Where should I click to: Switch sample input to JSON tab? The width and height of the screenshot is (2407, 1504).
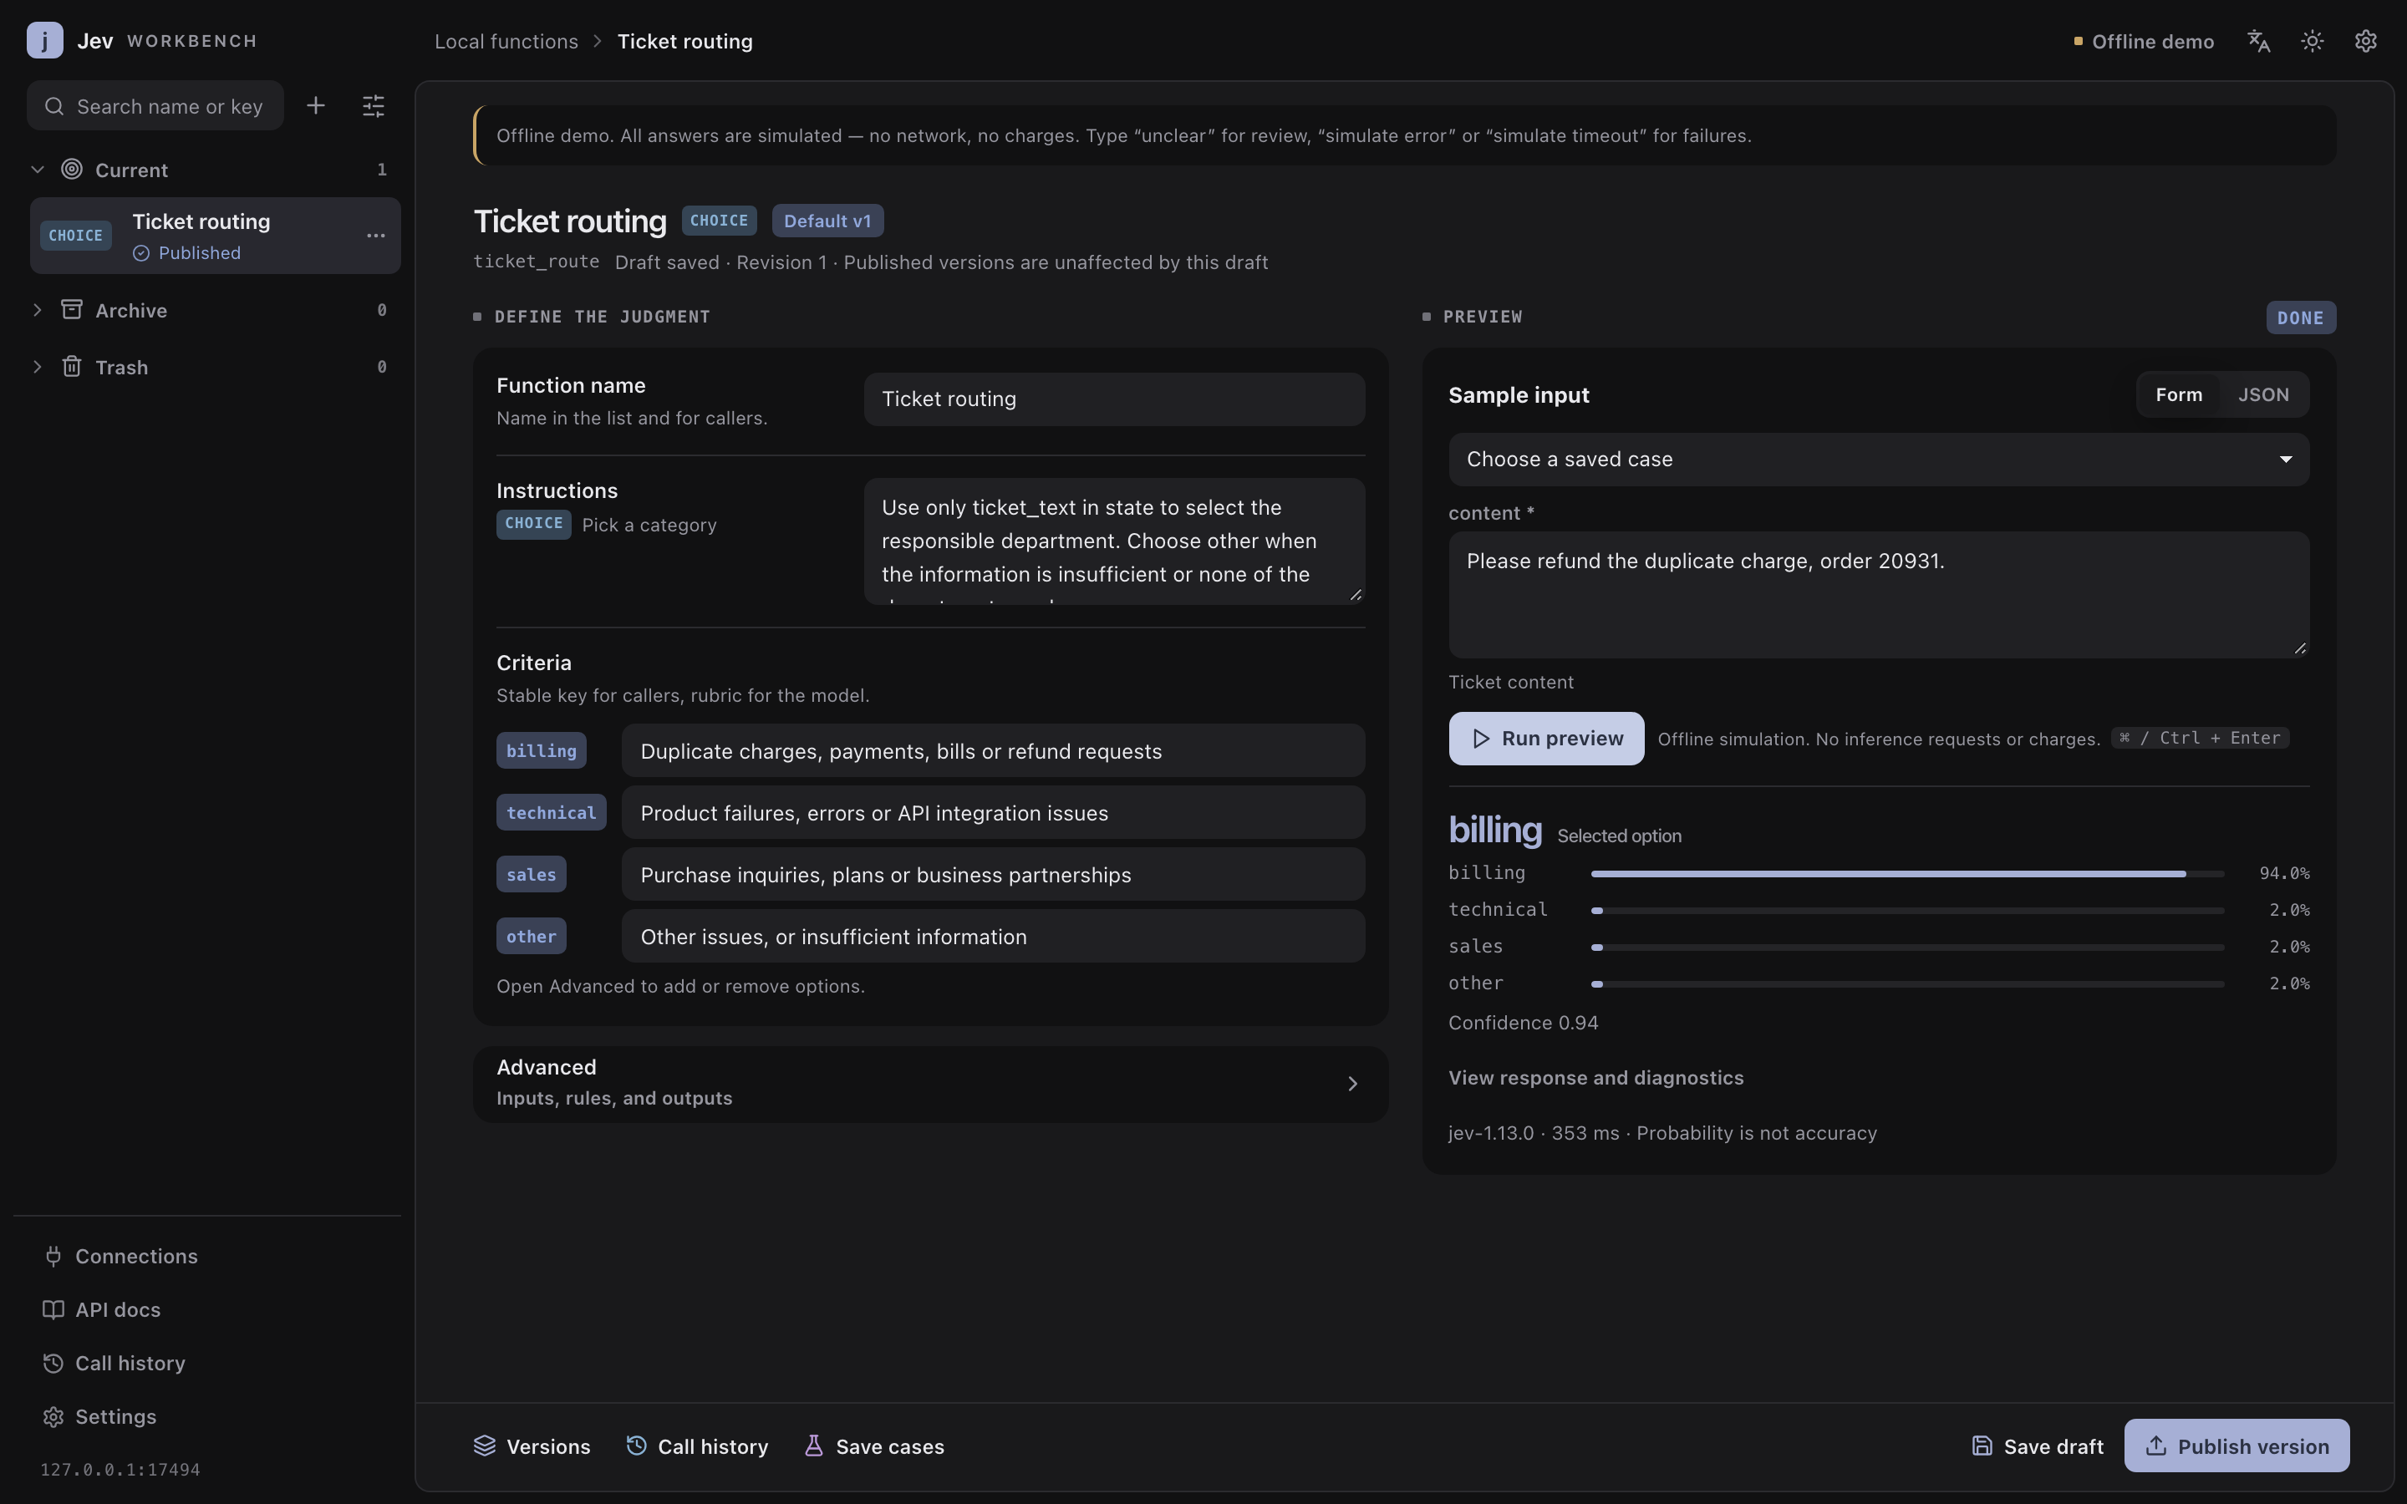point(2264,395)
